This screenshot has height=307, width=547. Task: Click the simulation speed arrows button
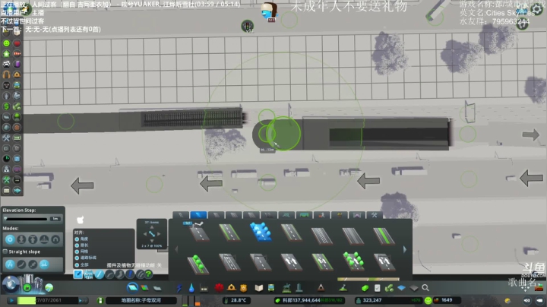[83, 300]
